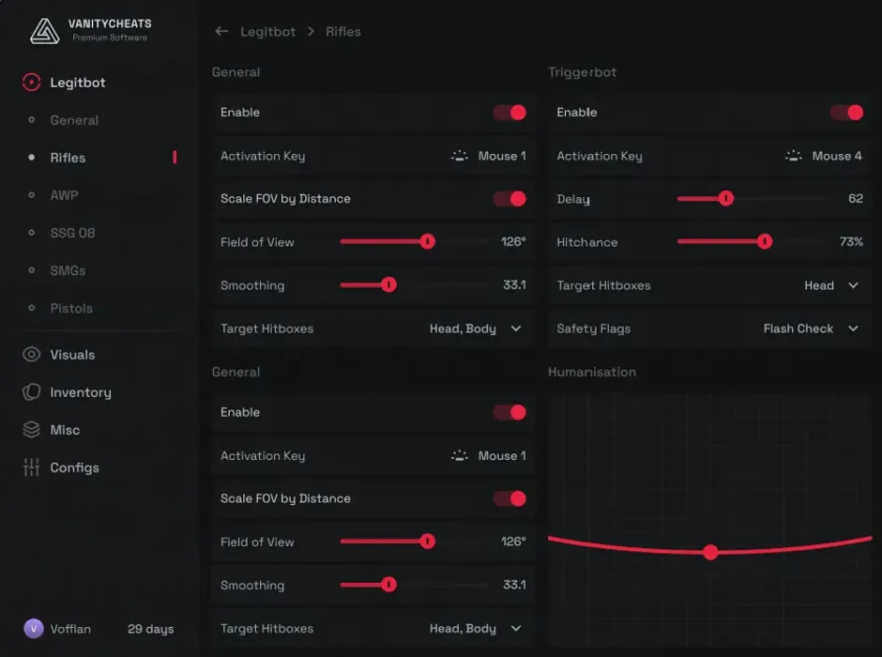The width and height of the screenshot is (882, 657).
Task: Click Mouse 4 key binding in Triggerbot
Action: 837,156
